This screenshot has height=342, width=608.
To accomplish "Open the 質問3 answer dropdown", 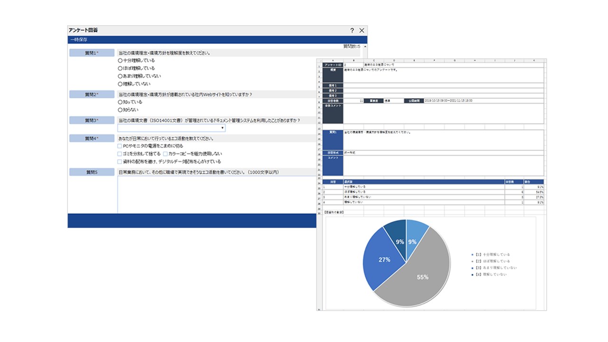I will coord(171,128).
